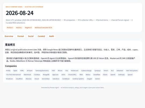Image resolution: width=145 pixels, height=108 pixels.
Task: Open the Audit tab
Action: (x=52, y=36)
